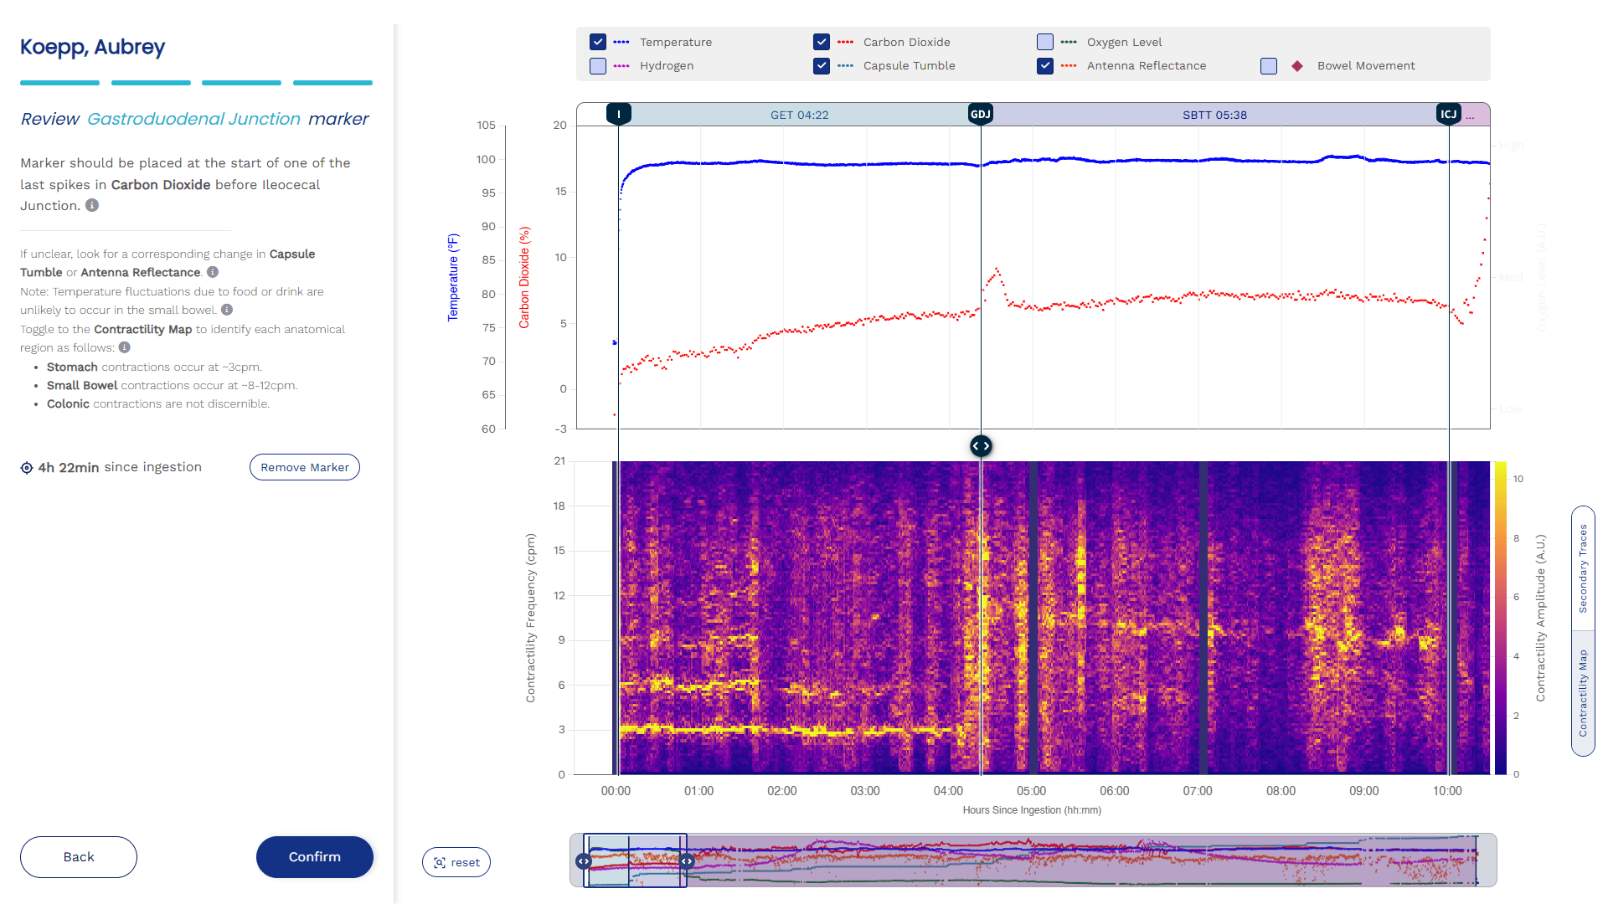Click left handle of overview range selector

[x=584, y=860]
